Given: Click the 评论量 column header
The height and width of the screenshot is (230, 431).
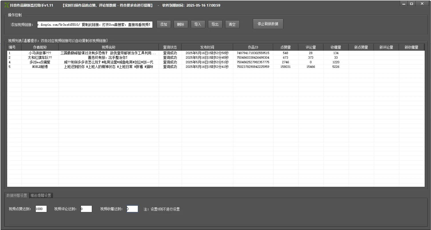Looking at the screenshot, I should (x=311, y=47).
